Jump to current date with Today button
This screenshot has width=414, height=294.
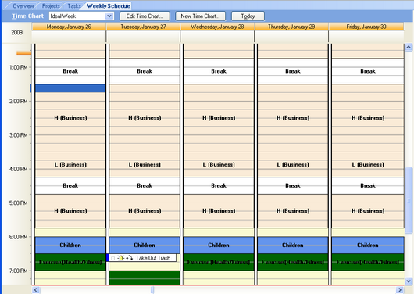click(x=248, y=16)
